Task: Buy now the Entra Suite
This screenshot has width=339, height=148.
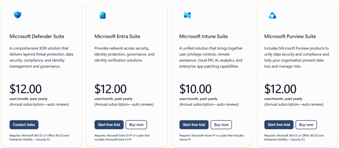Action: [x=136, y=125]
